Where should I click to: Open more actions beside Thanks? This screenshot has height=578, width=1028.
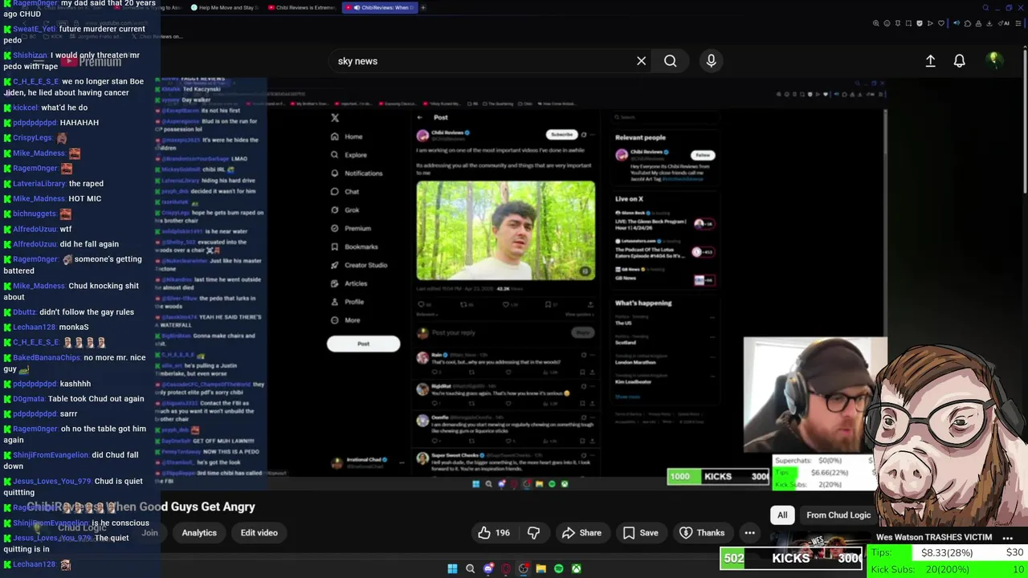tap(749, 532)
